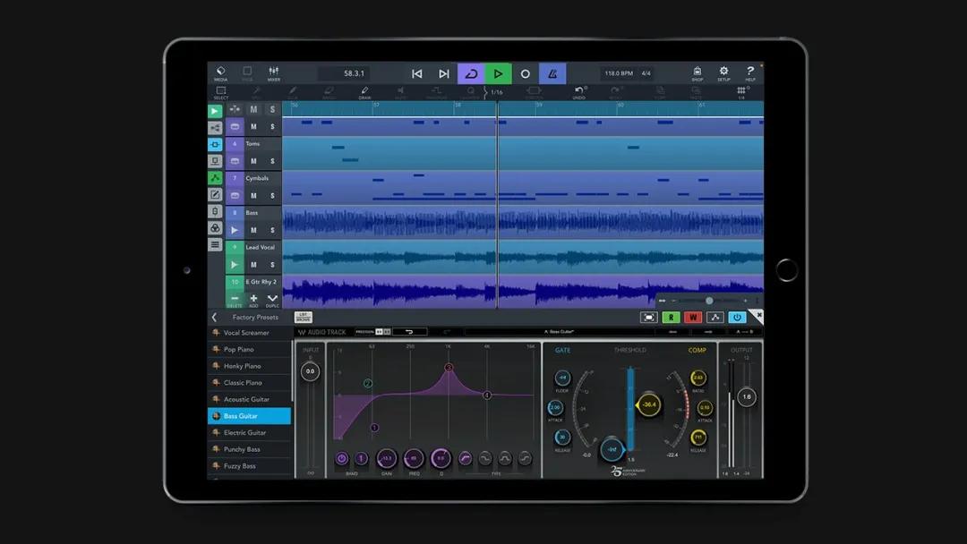Viewport: 967px width, 544px height.
Task: Select the E Gtr Rhy 2 track
Action: pyautogui.click(x=261, y=282)
